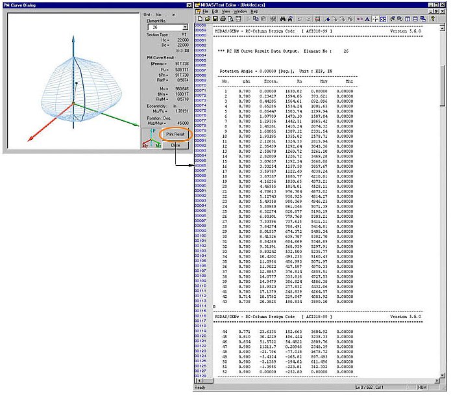
Task: Open the Window menu
Action: tap(240, 11)
